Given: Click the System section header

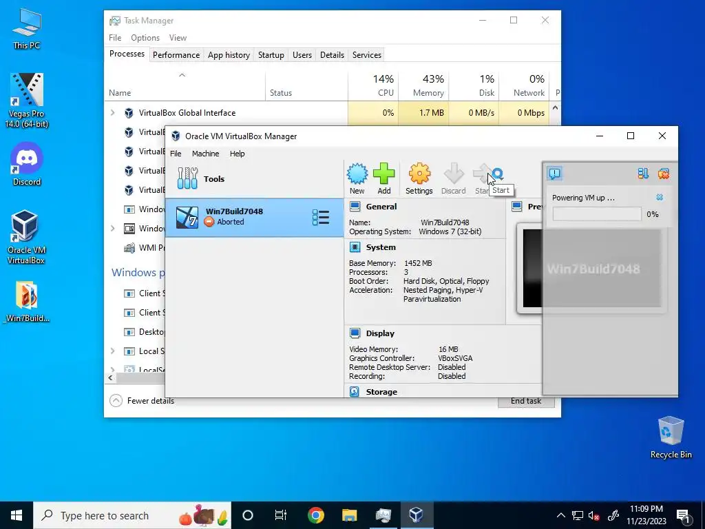Looking at the screenshot, I should pyautogui.click(x=381, y=247).
